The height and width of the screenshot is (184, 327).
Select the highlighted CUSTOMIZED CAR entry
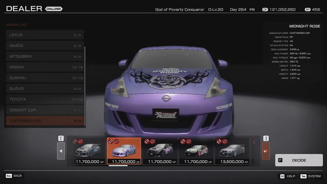(x=45, y=121)
